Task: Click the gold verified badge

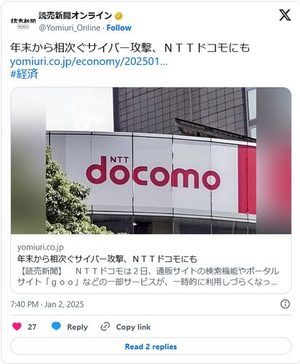Action: click(119, 16)
